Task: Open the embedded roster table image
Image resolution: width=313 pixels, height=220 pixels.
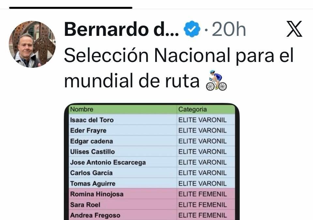Action: point(152,162)
